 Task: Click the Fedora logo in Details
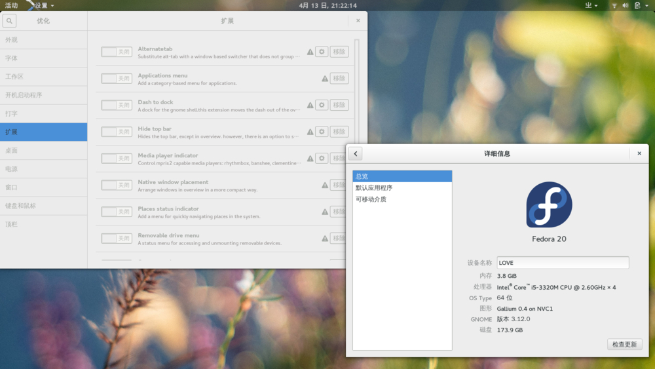coord(549,204)
